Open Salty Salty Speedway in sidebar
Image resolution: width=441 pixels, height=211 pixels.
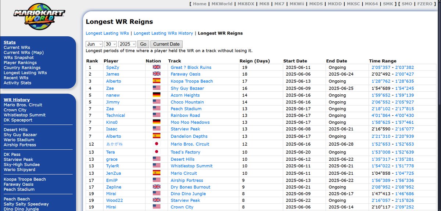[26, 204]
